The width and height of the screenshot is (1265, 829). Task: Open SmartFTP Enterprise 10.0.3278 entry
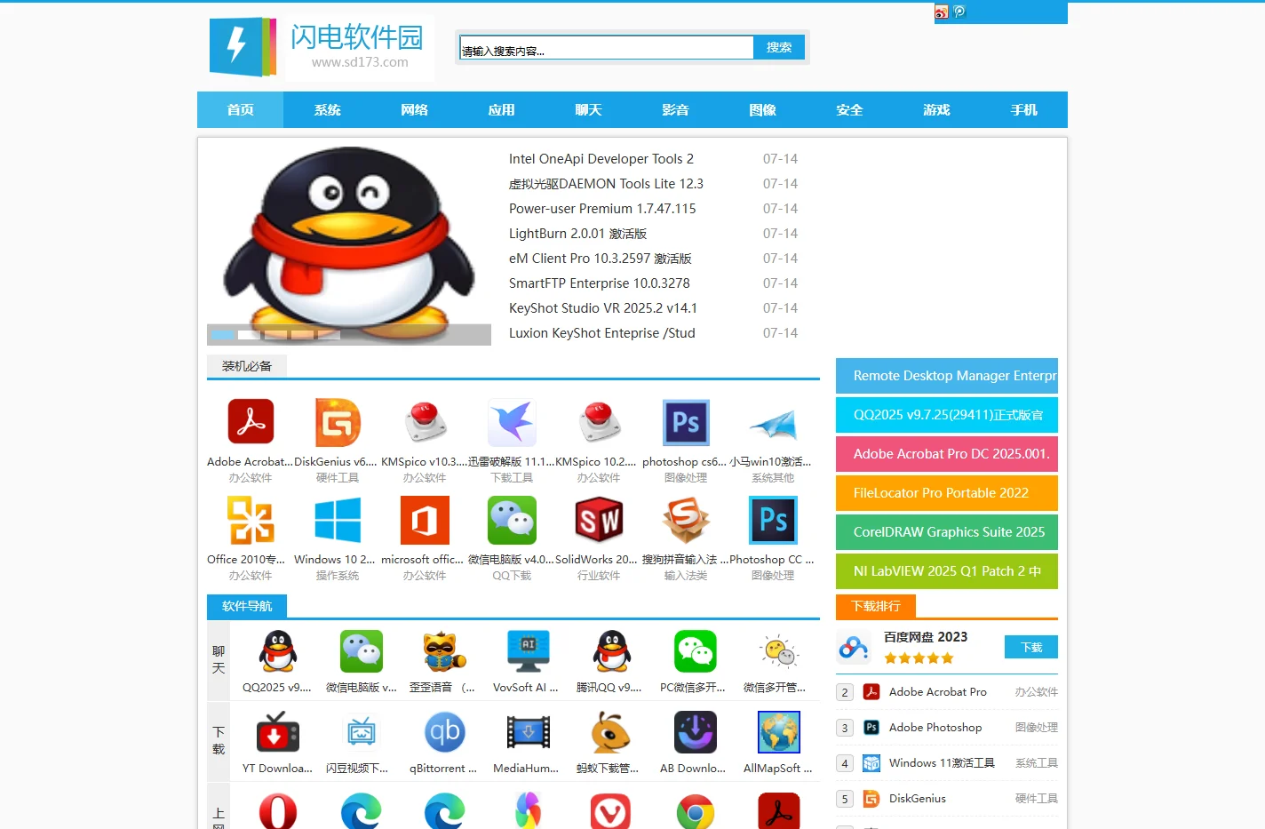point(600,283)
